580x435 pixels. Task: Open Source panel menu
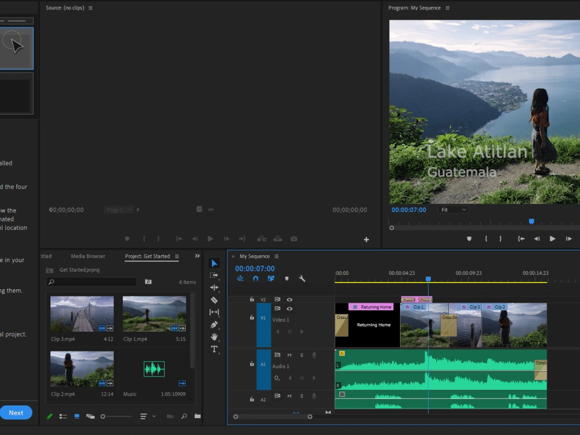tap(90, 8)
